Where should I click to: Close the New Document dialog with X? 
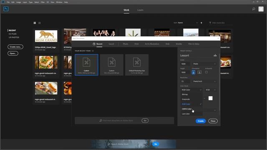click(218, 38)
